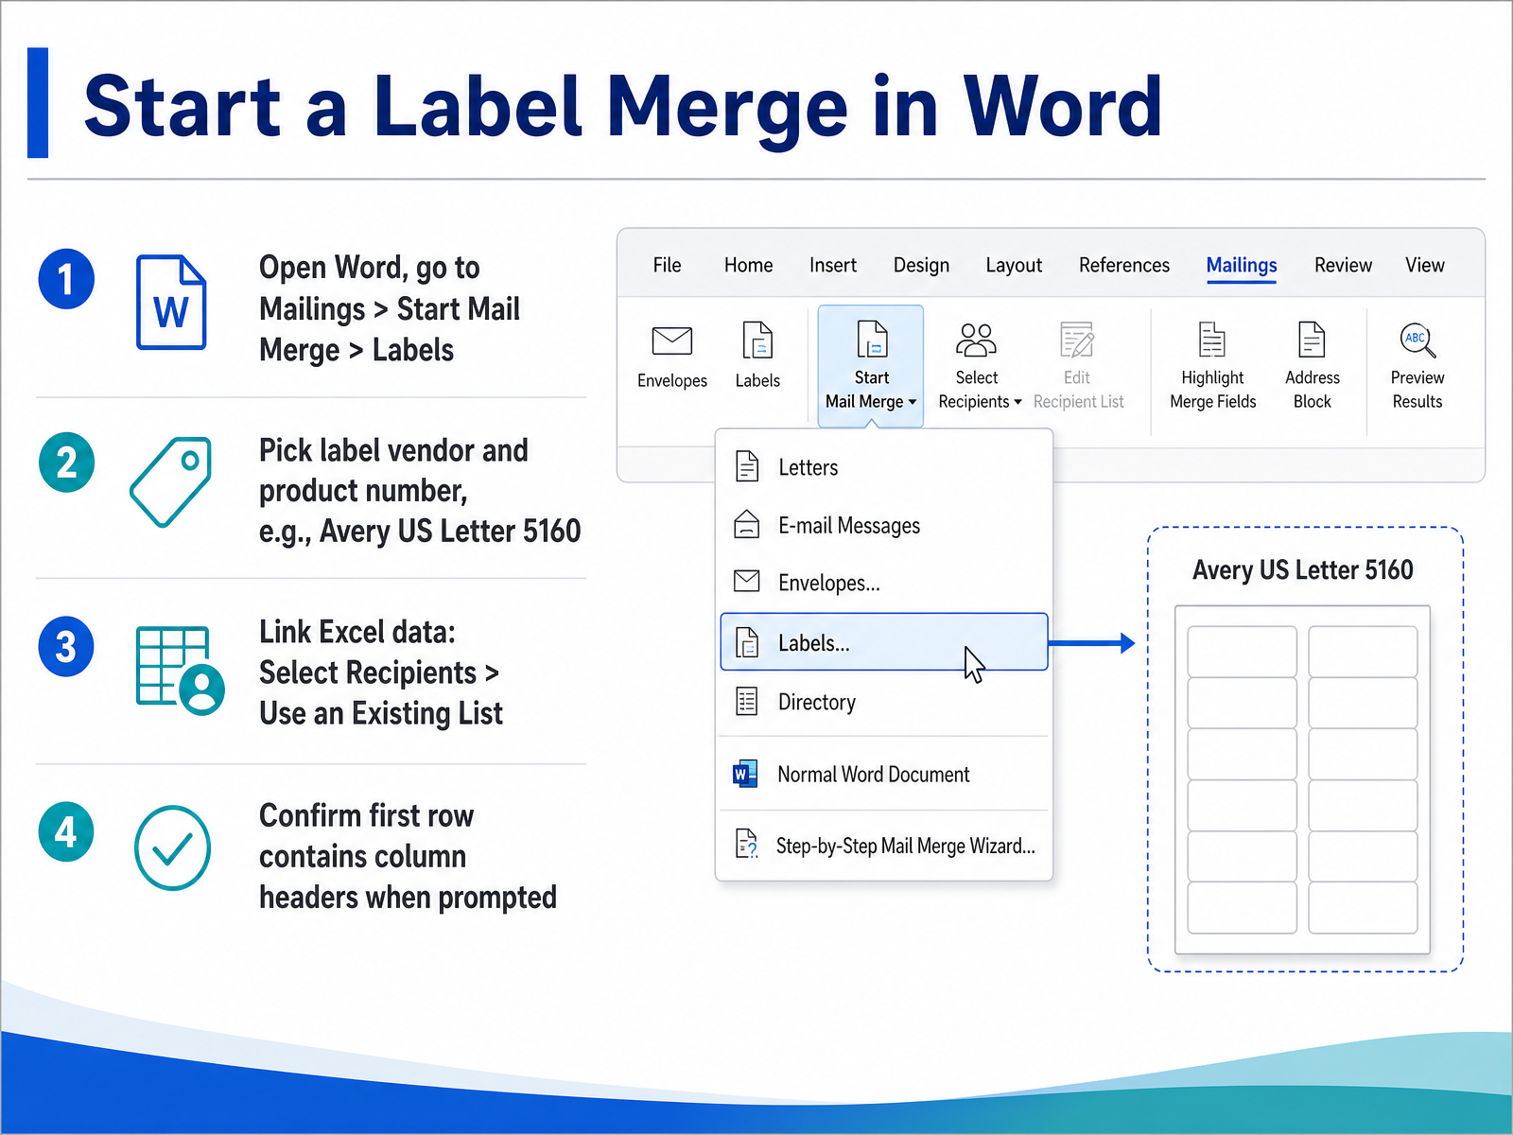Click the 'Avery US Letter 5160' preview title
Image resolution: width=1513 pixels, height=1135 pixels.
pyautogui.click(x=1302, y=569)
